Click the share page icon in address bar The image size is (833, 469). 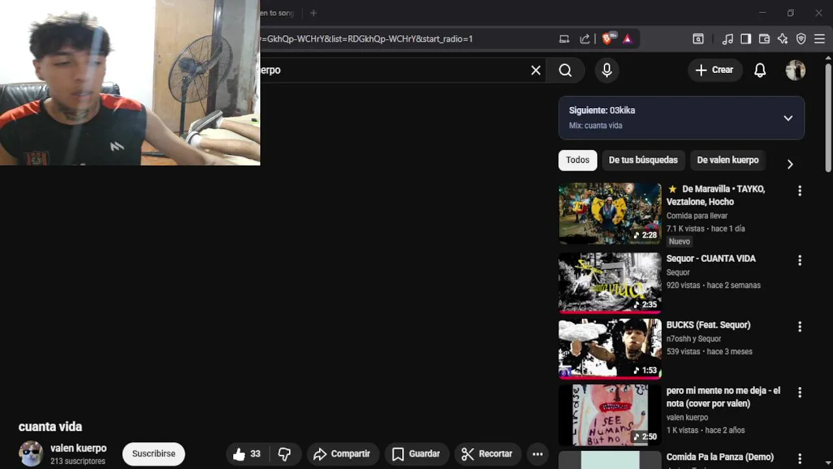coord(585,39)
